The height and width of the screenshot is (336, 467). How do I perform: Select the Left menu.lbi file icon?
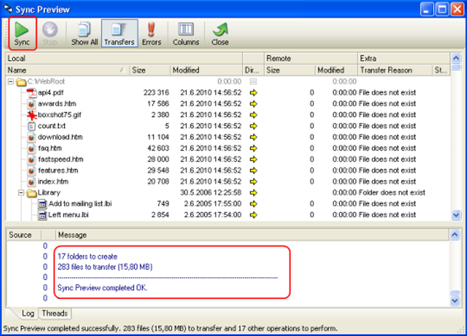(42, 215)
